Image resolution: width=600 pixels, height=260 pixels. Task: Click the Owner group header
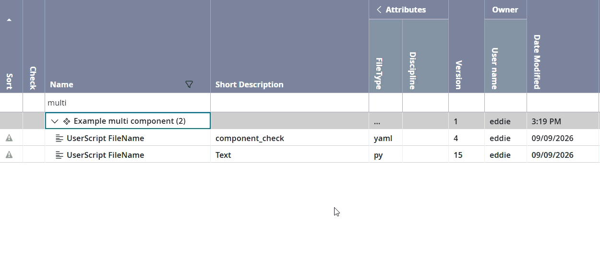point(505,10)
